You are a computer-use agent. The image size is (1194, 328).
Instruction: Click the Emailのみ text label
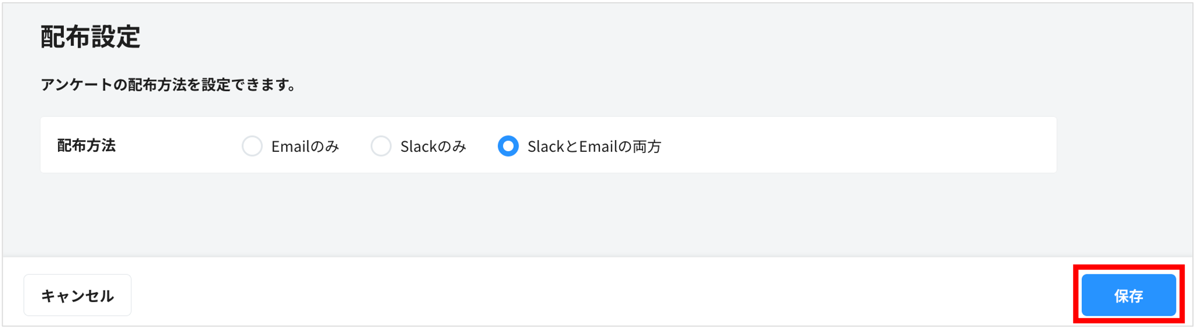pyautogui.click(x=305, y=146)
